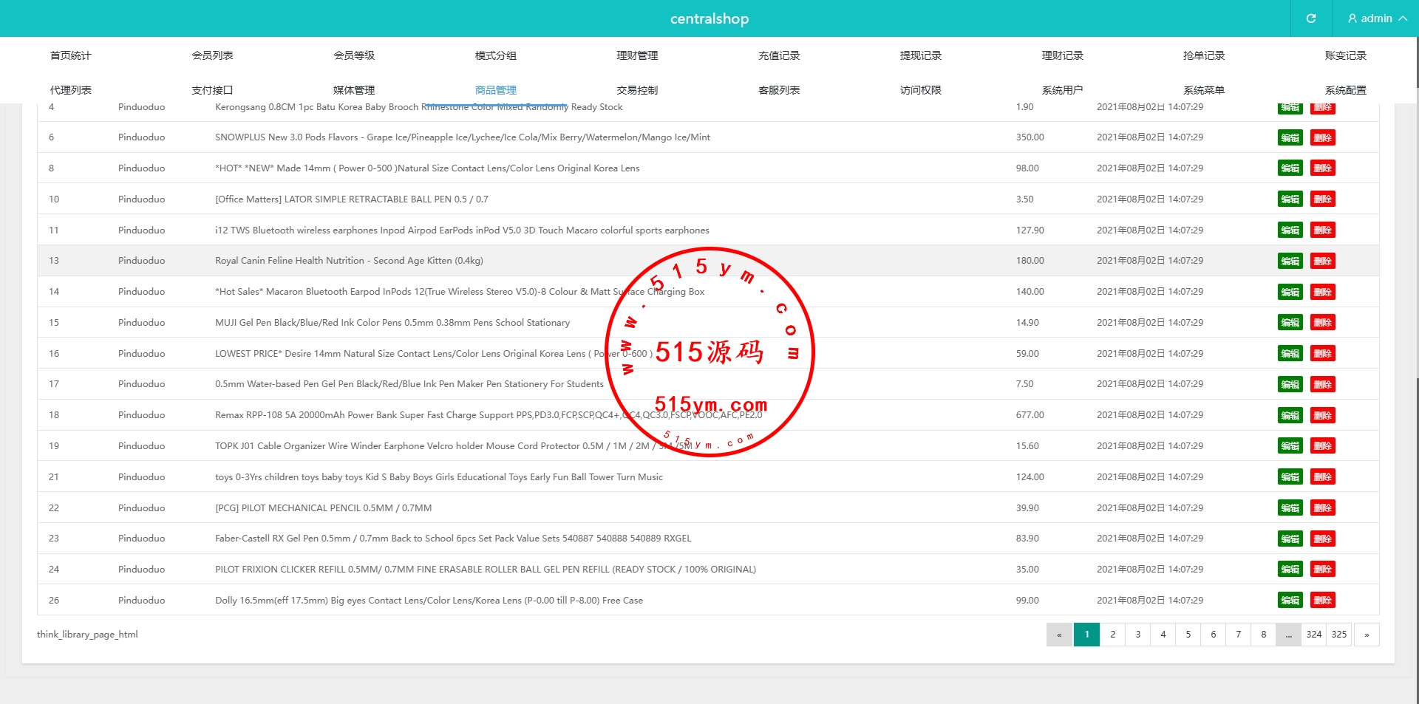This screenshot has width=1419, height=704.
Task: Select the 商品管理 tab
Action: click(x=495, y=90)
